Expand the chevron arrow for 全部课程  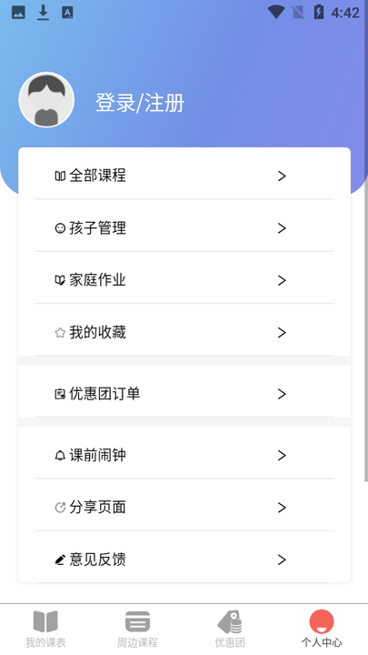coord(282,176)
